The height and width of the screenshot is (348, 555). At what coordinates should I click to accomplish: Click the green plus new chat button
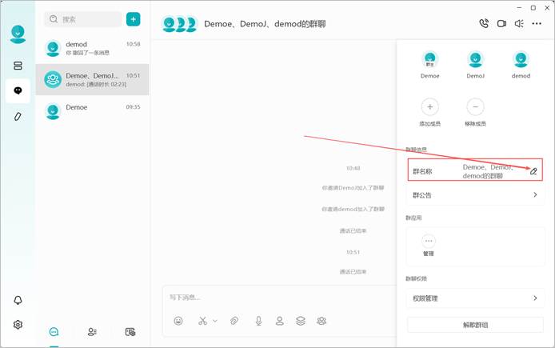coord(133,19)
